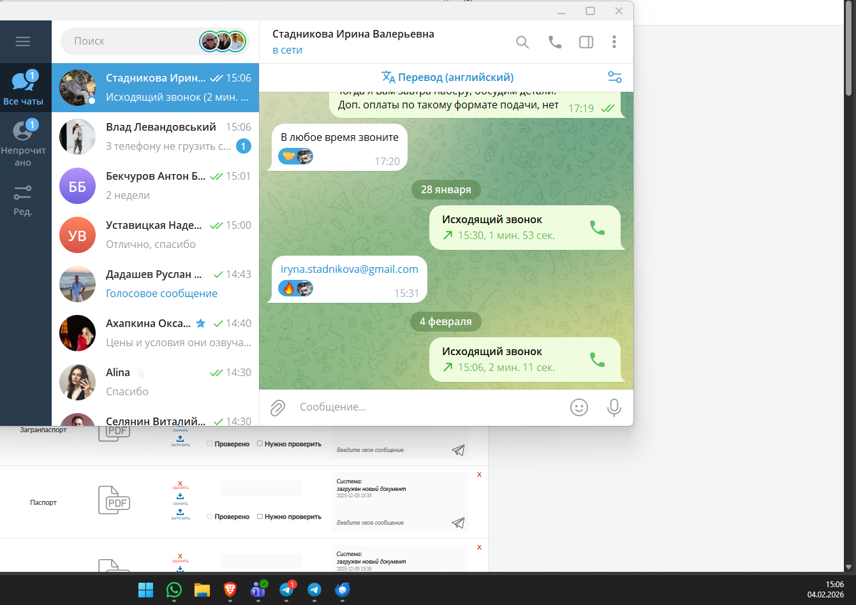Screen dimensions: 856x605
Task: Open the taskbar clock 15:06 04.02.2026
Action: [x=825, y=589]
